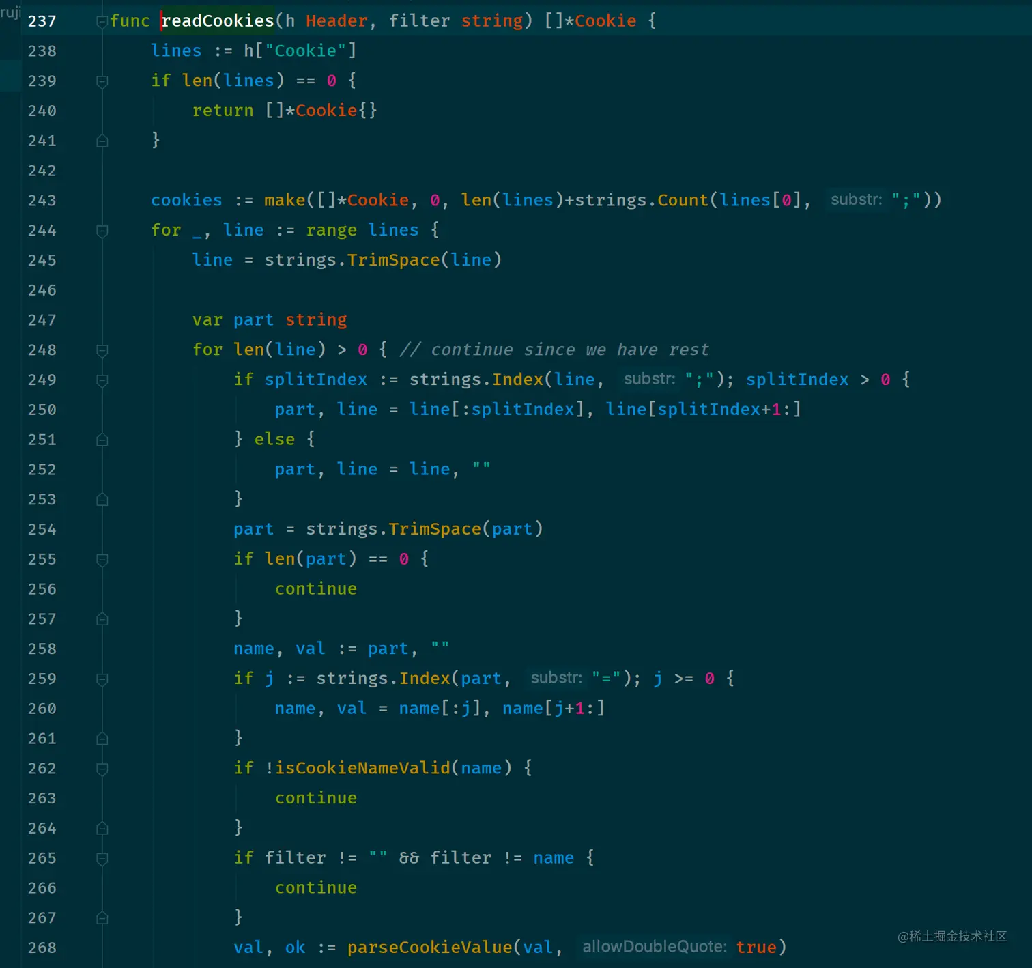Screen dimensions: 1032x968
Task: Toggle the fold end marker at line 267
Action: click(x=102, y=918)
